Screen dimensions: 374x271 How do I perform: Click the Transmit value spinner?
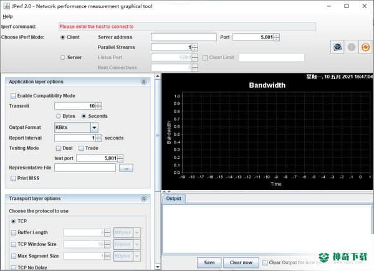click(x=78, y=106)
